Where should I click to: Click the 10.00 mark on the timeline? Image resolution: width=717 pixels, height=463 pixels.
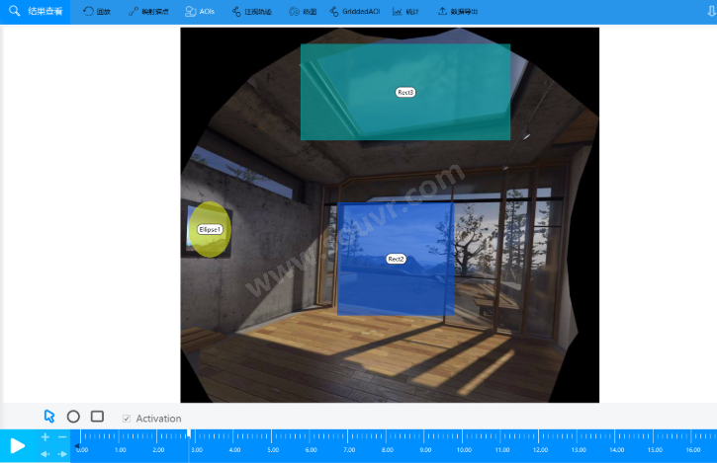[x=464, y=450]
